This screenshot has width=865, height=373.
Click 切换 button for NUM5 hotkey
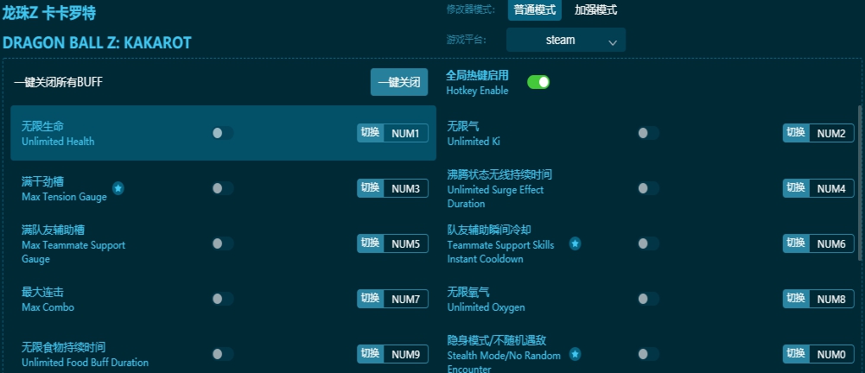370,243
